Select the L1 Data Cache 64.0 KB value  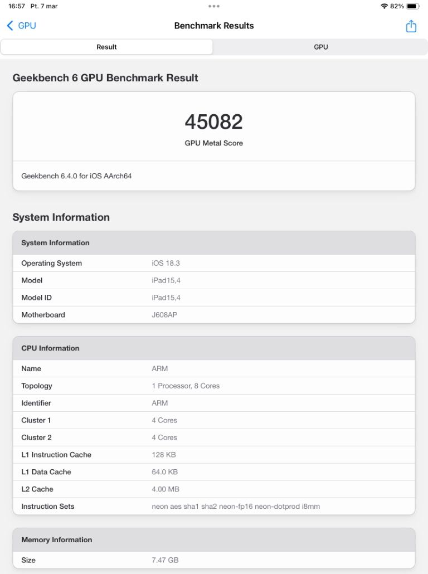pyautogui.click(x=165, y=472)
